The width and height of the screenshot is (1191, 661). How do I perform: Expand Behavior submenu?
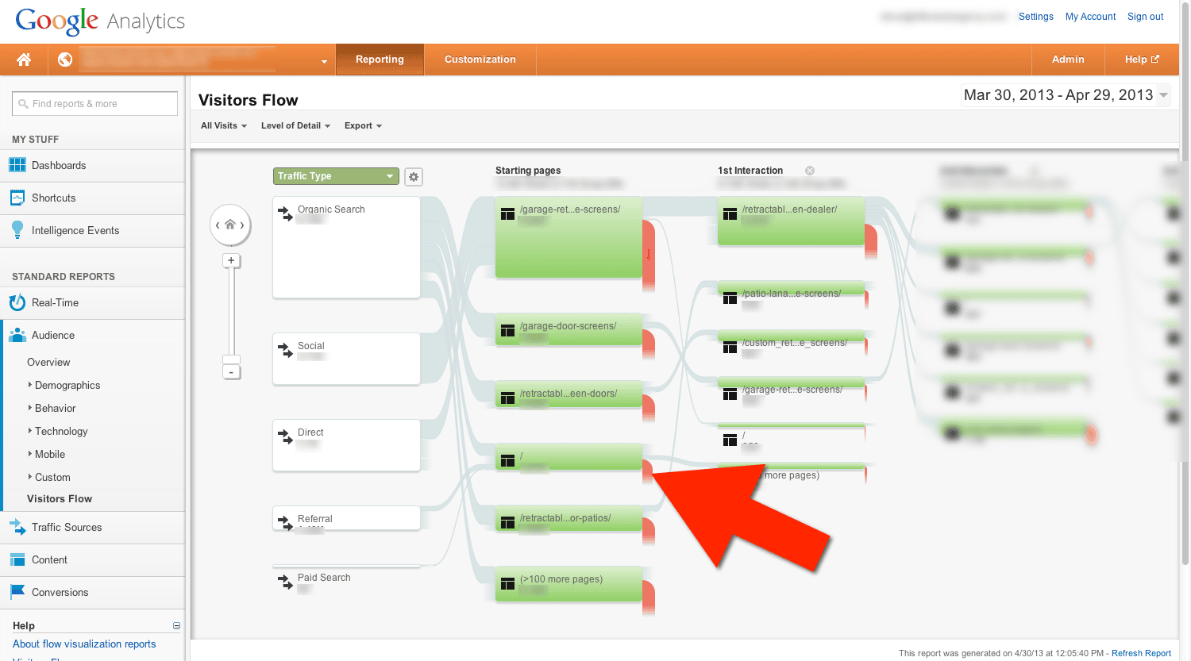pos(55,408)
